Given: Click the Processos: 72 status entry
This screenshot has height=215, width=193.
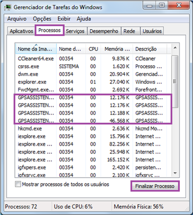Looking at the screenshot, I should click(21, 207).
